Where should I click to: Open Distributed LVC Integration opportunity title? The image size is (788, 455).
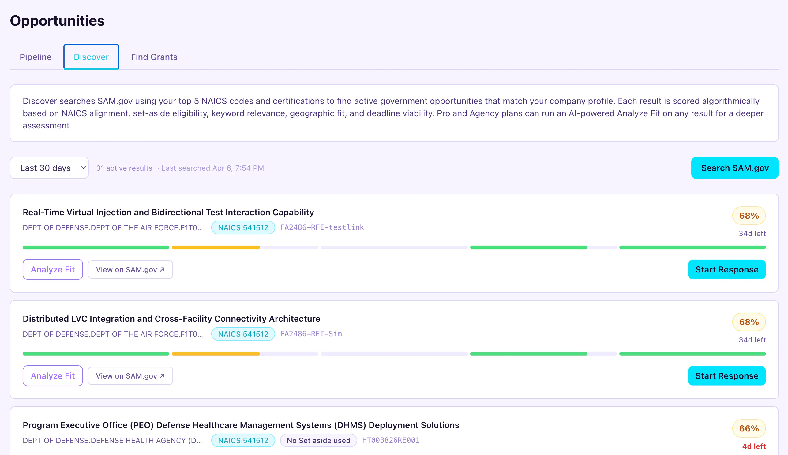tap(171, 319)
